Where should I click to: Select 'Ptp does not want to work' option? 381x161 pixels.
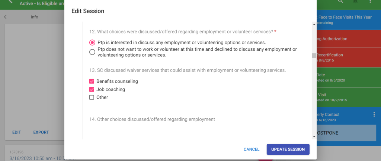(x=92, y=52)
